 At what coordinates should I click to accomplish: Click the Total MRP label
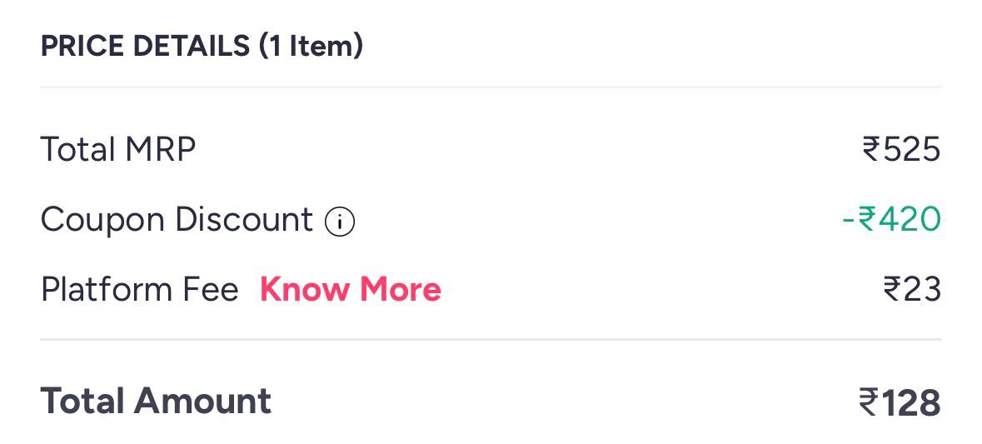click(x=118, y=150)
